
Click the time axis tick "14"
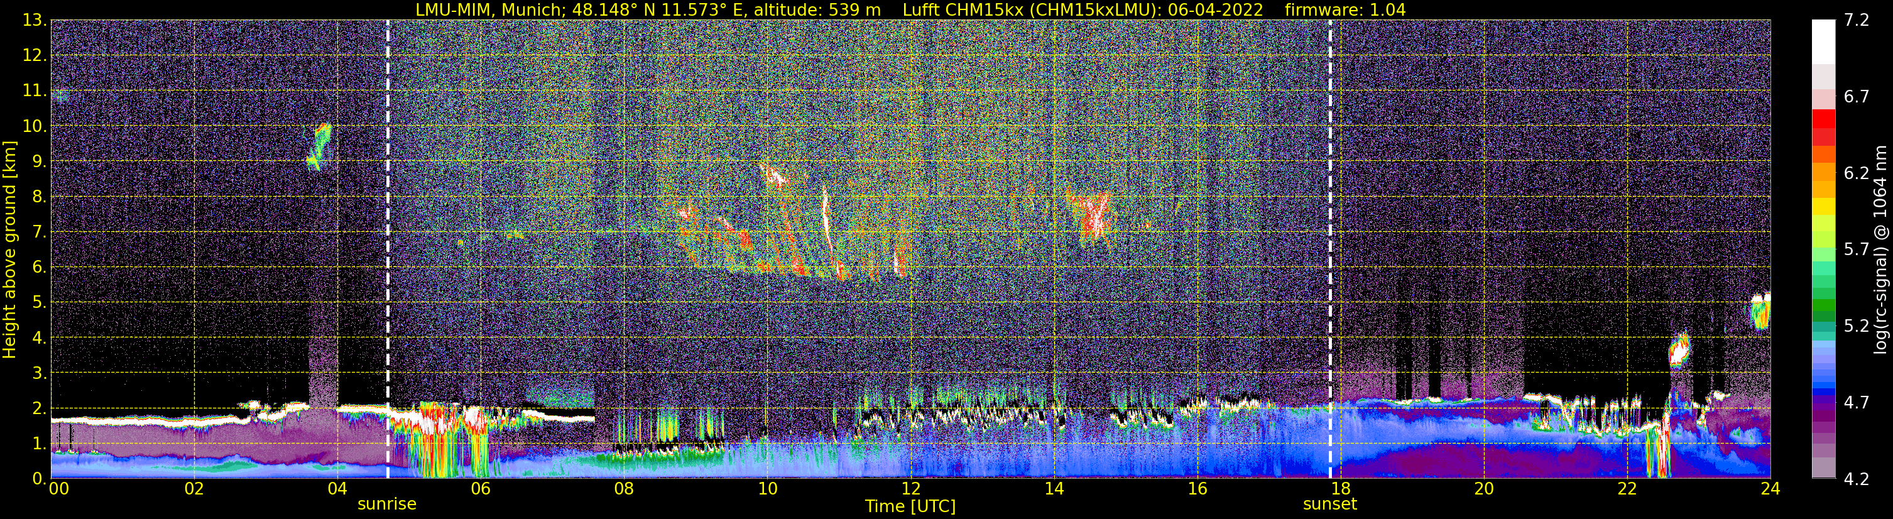1053,489
